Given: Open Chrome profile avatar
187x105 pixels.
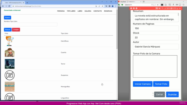Looking at the screenshot, I should tap(112, 6).
